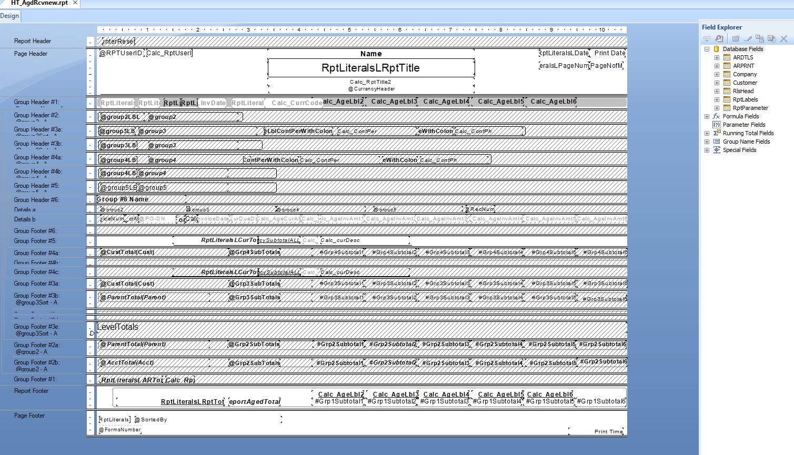Click the Report Footer section label

31,391
